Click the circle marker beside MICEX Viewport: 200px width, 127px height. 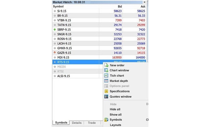[55, 67]
